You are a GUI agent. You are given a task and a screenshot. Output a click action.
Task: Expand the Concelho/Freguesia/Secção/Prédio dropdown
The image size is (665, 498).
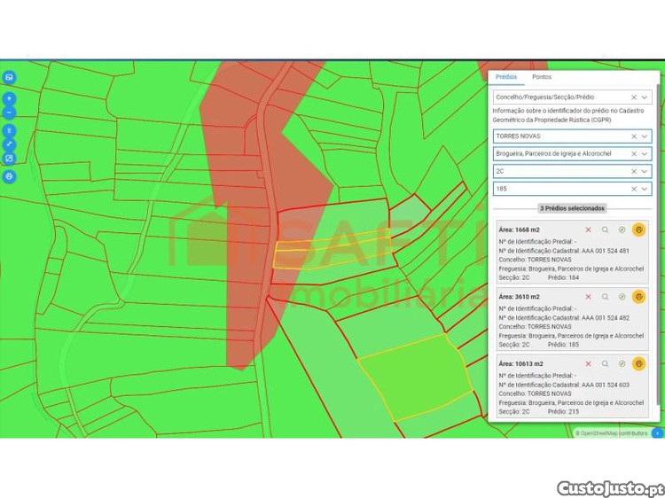pos(645,97)
